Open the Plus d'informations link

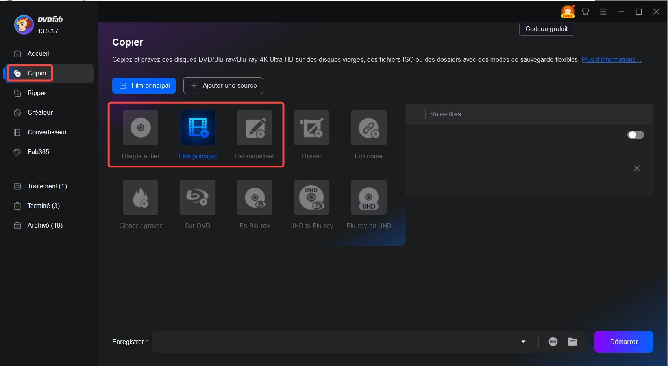coord(611,59)
